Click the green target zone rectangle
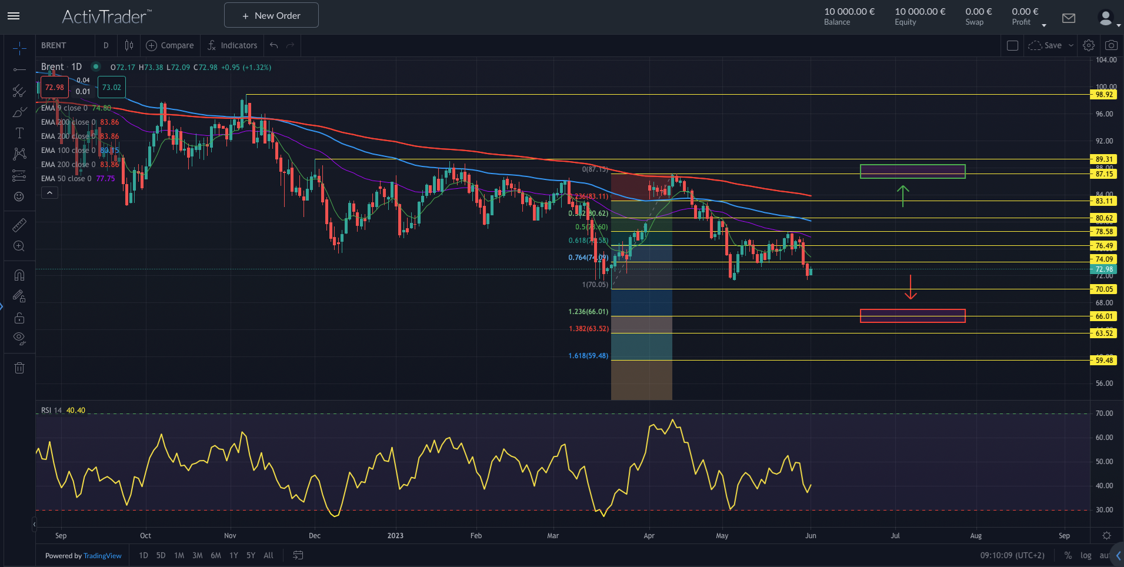 912,171
